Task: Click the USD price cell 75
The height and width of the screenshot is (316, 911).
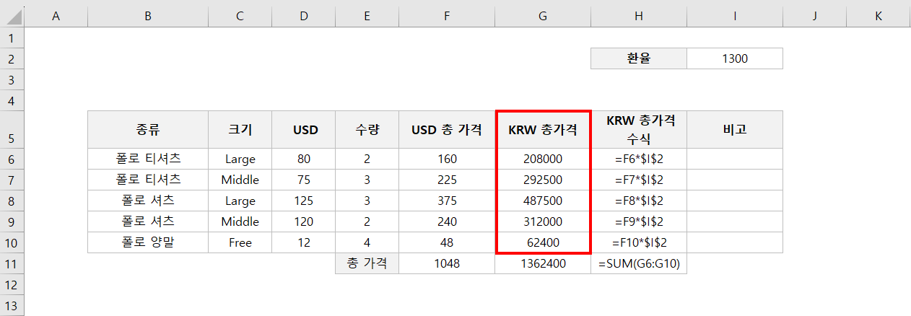Action: 303,180
